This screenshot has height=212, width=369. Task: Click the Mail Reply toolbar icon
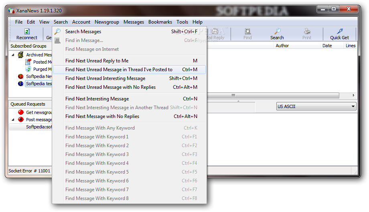click(215, 31)
